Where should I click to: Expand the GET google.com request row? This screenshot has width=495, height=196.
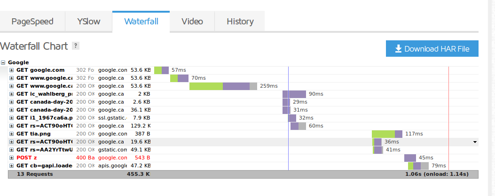click(11, 70)
